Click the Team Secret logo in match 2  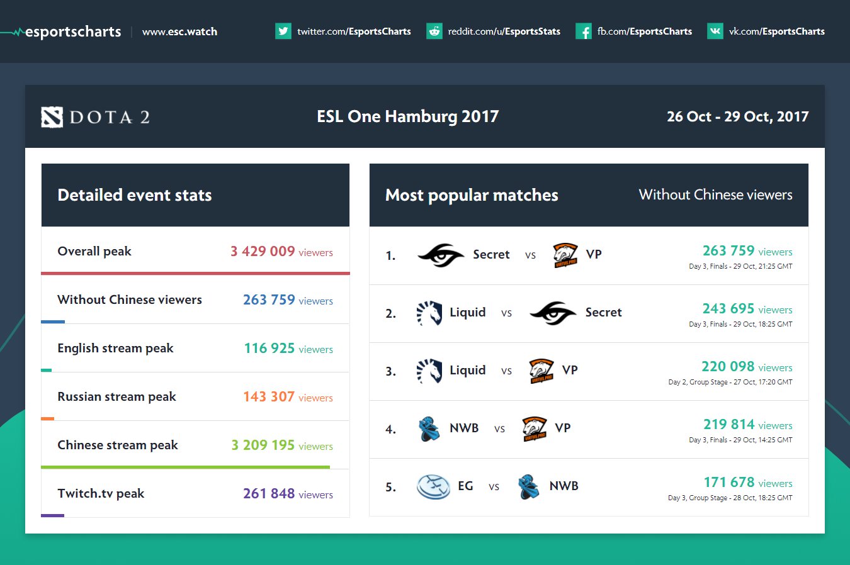click(553, 313)
